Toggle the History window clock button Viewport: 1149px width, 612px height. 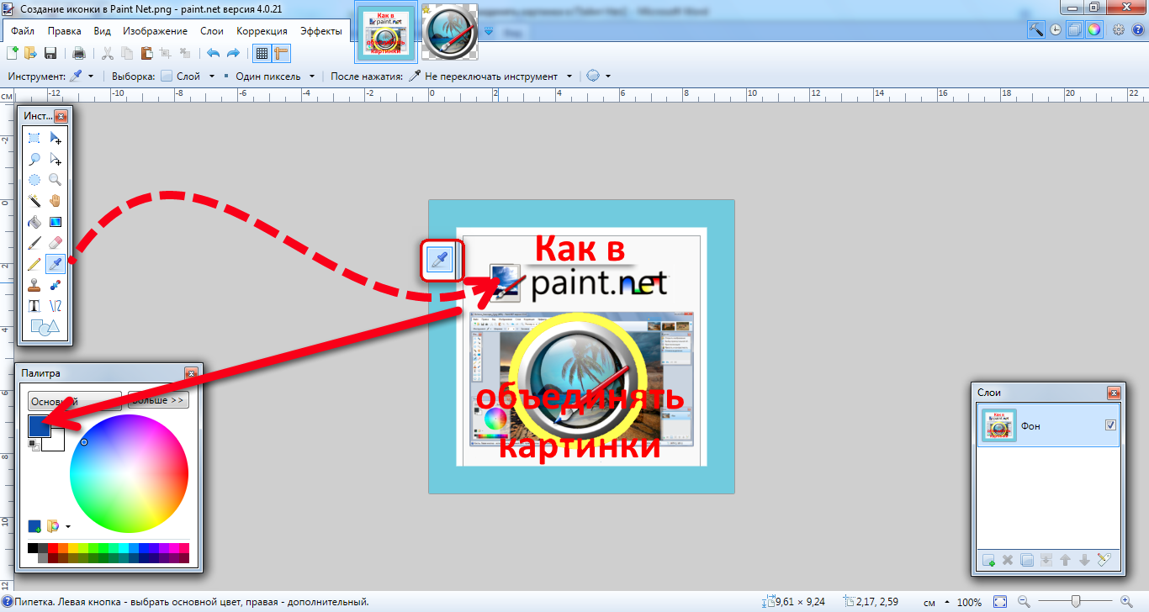(1056, 29)
